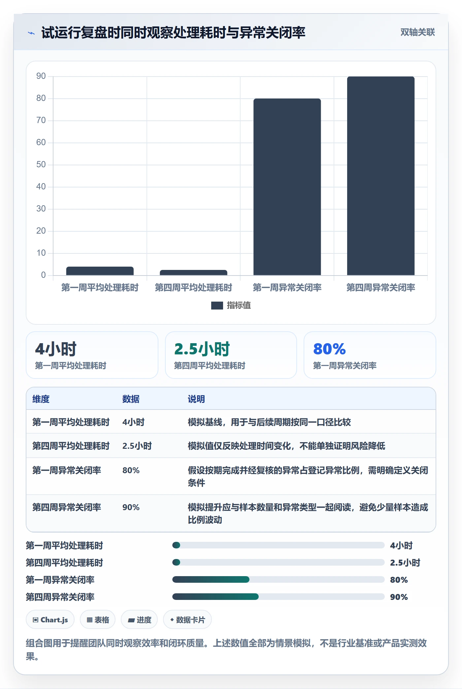Click the lightning bolt icon in header
Viewport: 462px width, 689px height.
(x=31, y=33)
